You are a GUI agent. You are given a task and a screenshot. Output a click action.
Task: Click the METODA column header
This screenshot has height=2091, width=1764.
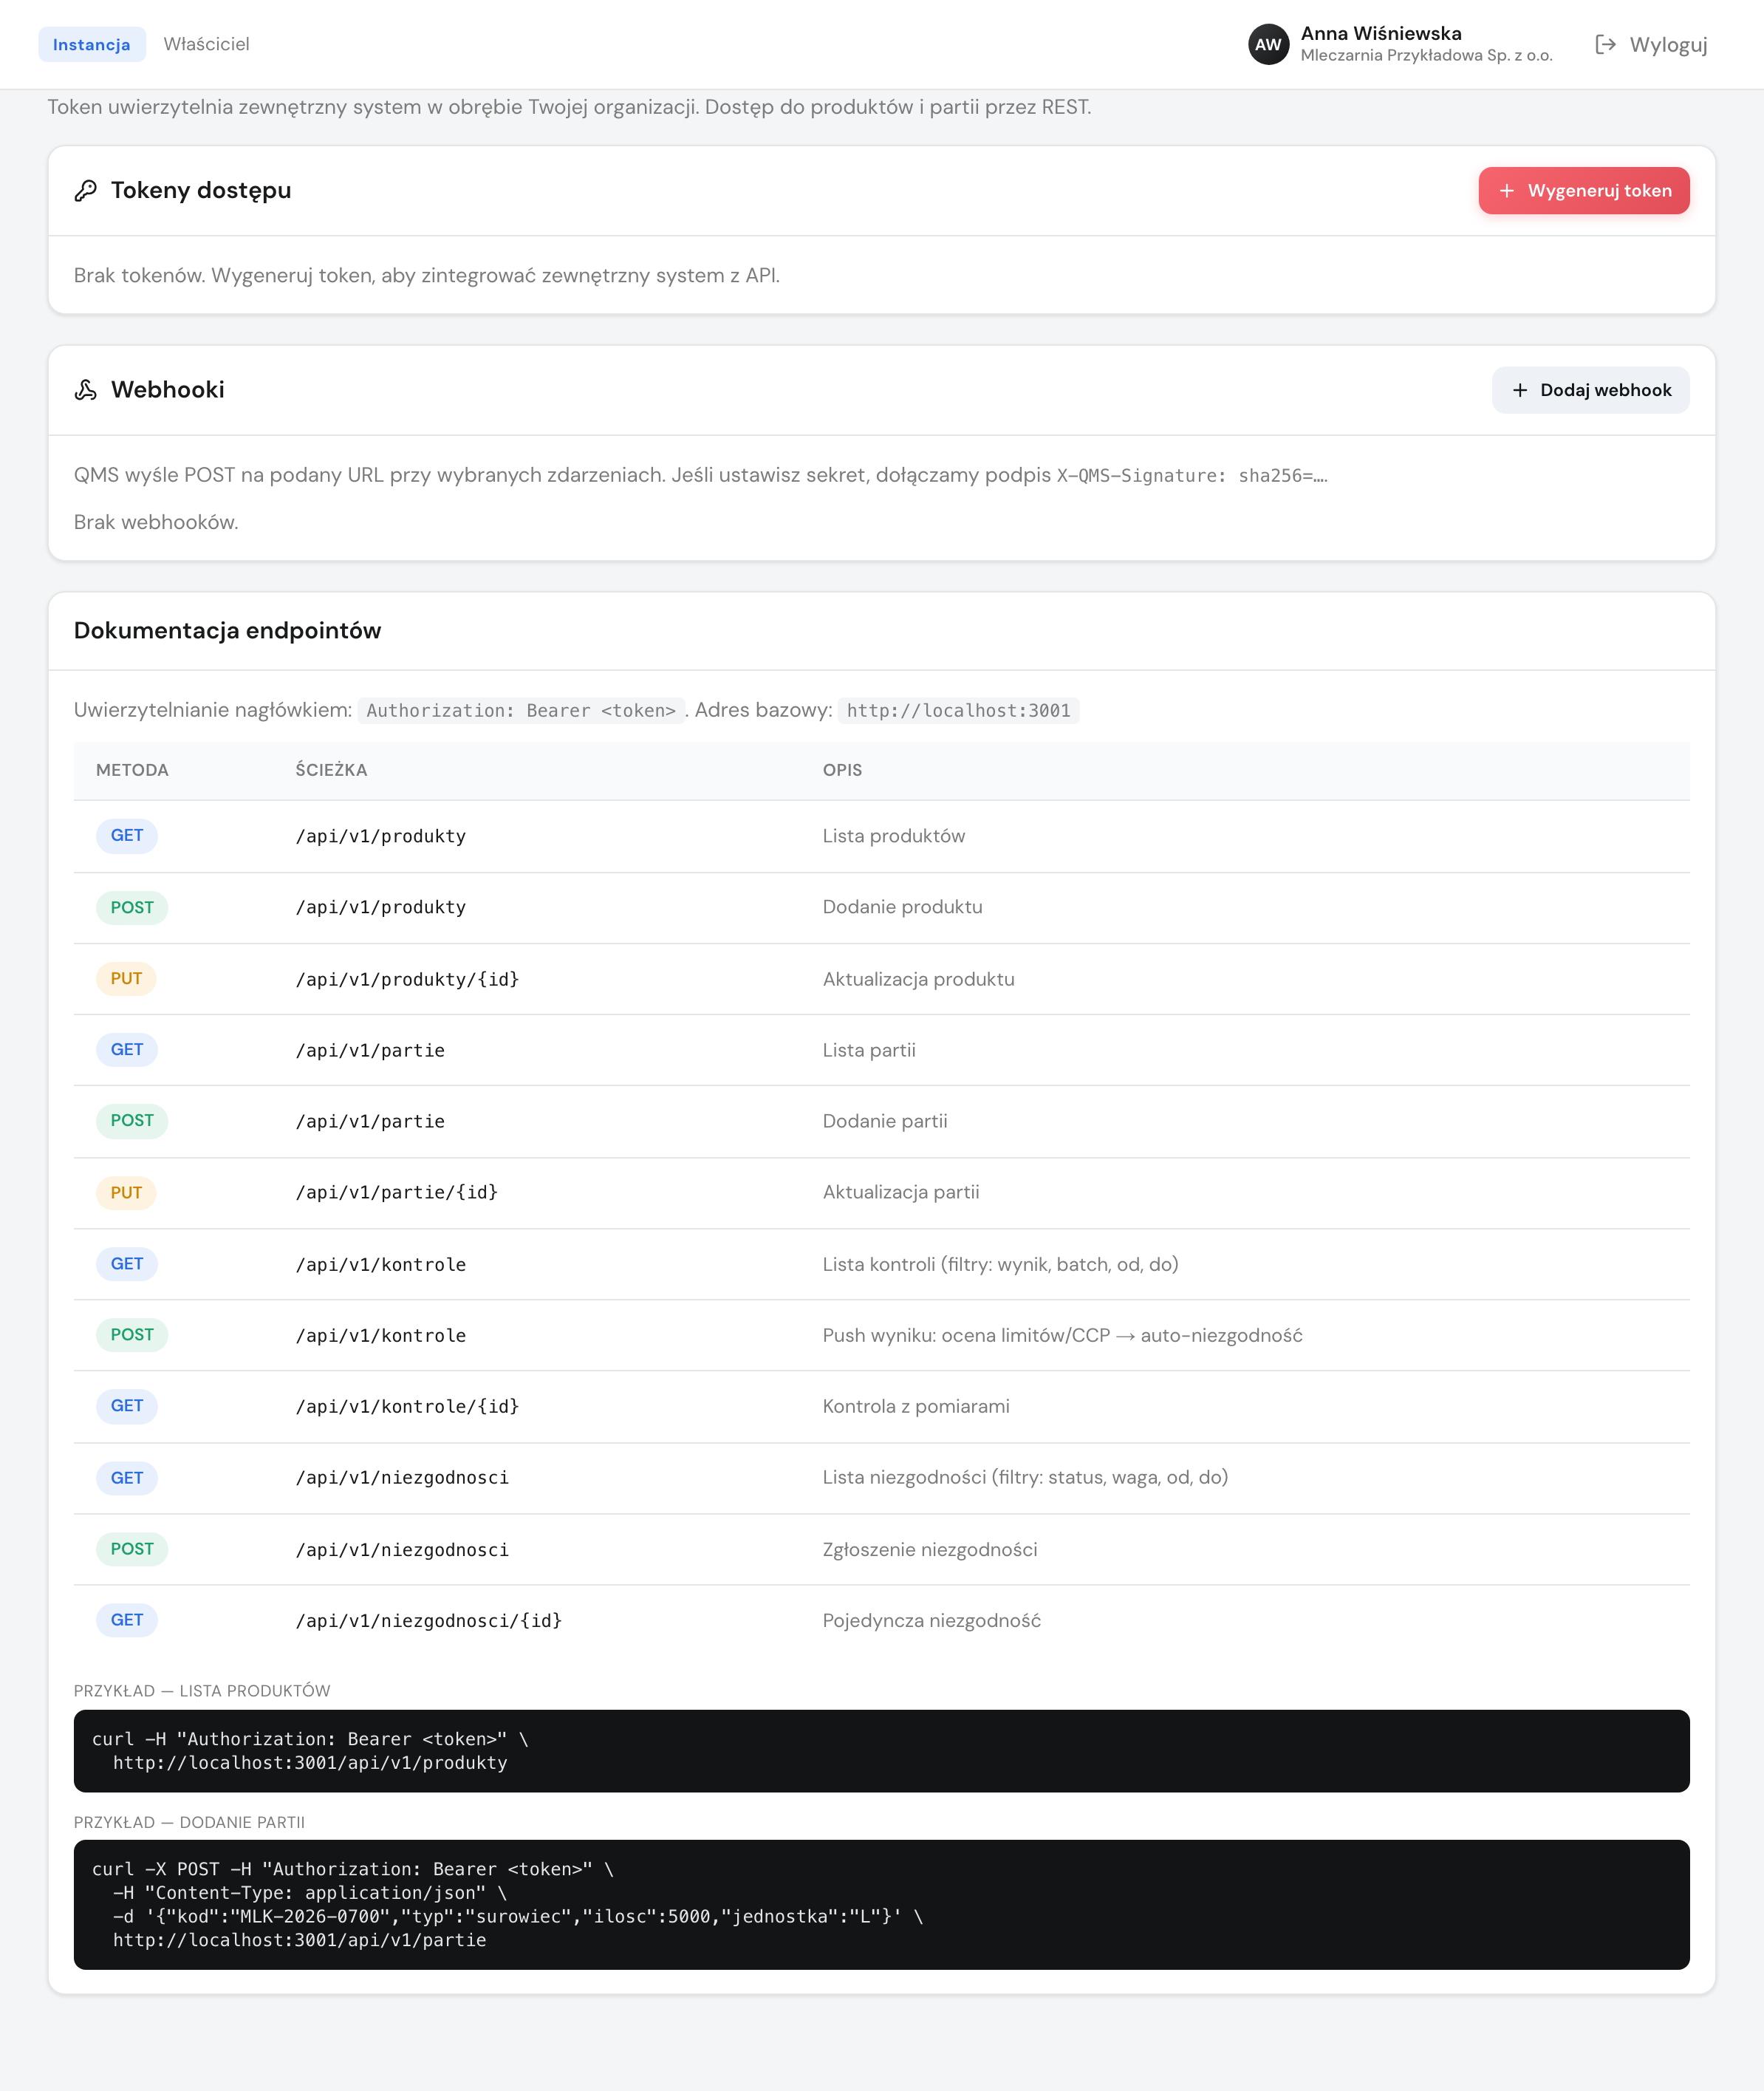pos(132,770)
